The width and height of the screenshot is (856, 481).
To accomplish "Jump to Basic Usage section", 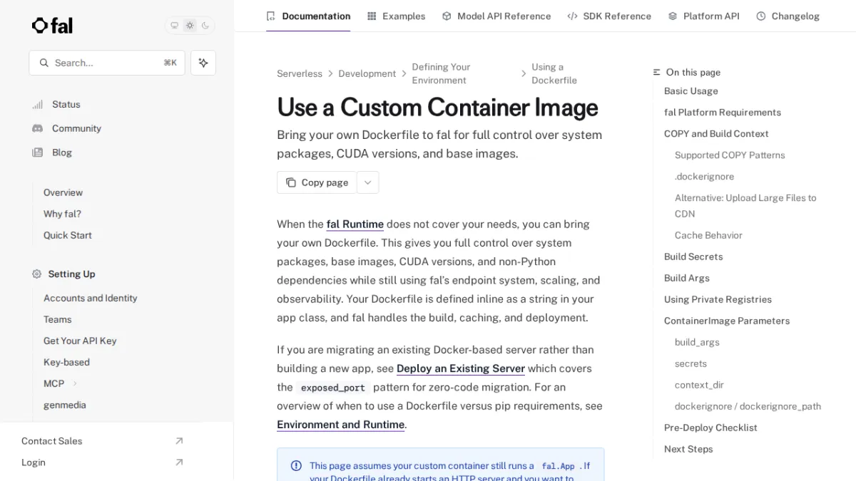I will click(691, 91).
